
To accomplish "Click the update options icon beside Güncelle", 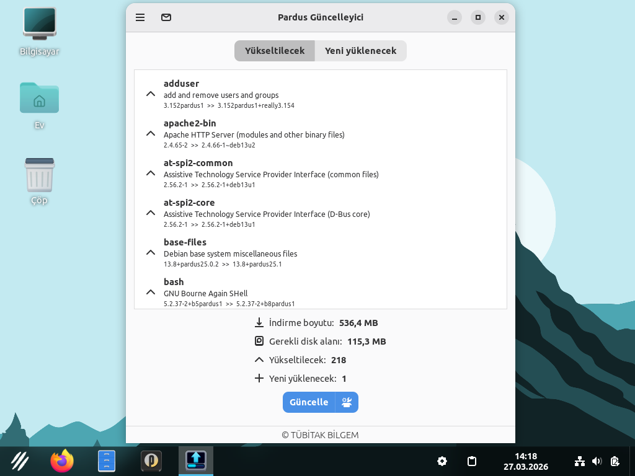I will click(x=347, y=402).
